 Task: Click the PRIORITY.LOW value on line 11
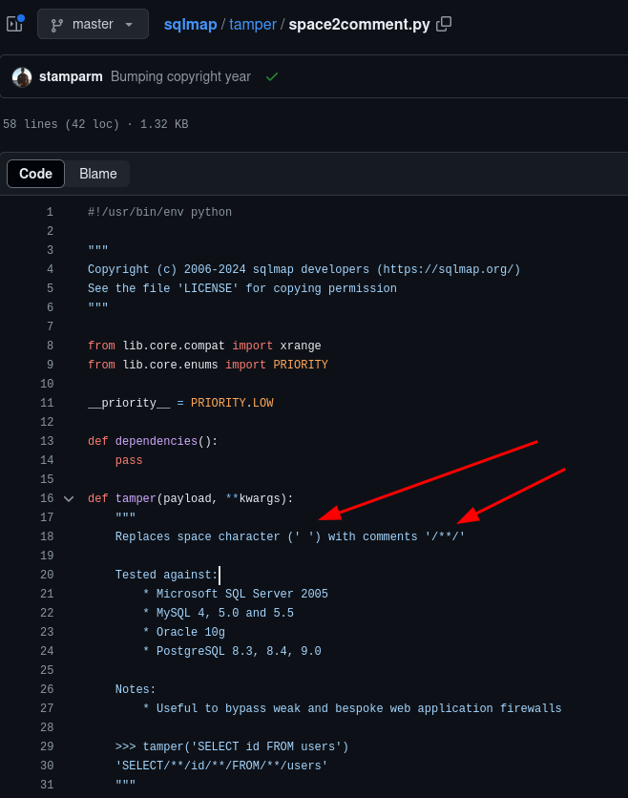(x=232, y=403)
